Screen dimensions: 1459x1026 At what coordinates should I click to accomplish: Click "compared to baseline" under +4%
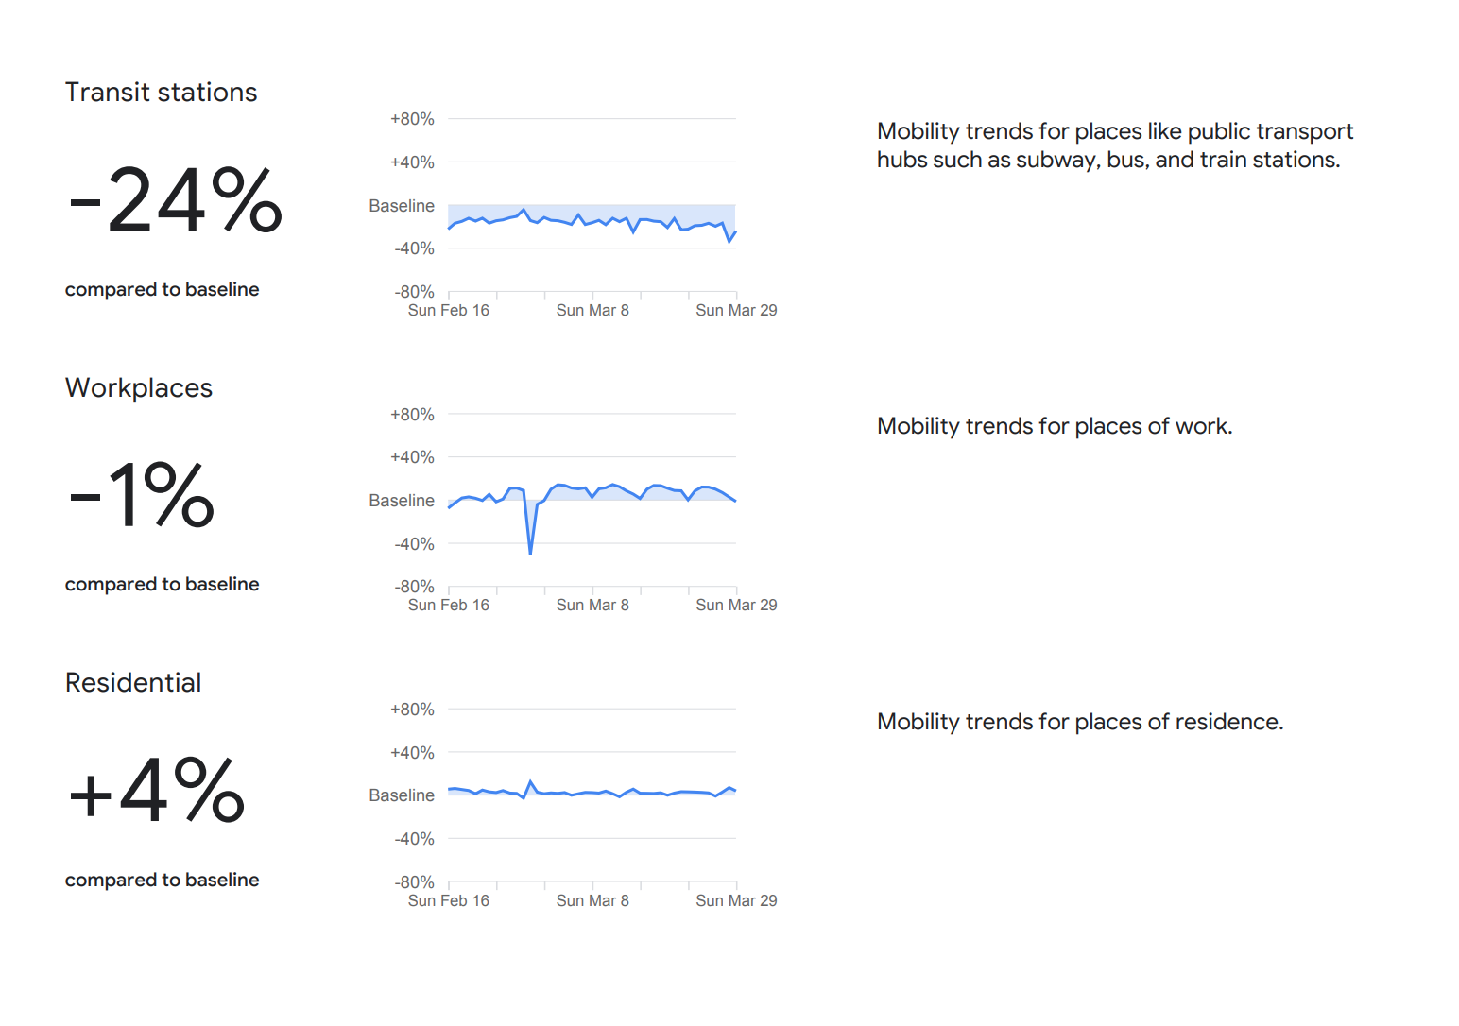pos(162,881)
